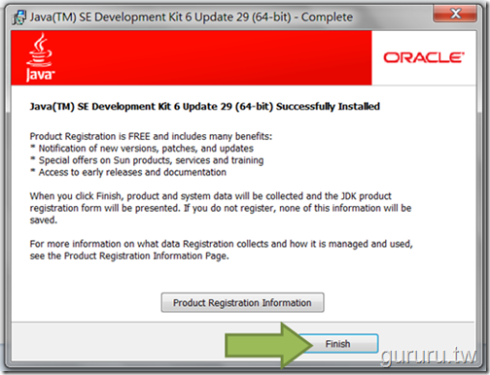The image size is (490, 375).
Task: Click 'Special offers on Sun products' line
Action: pos(147,160)
